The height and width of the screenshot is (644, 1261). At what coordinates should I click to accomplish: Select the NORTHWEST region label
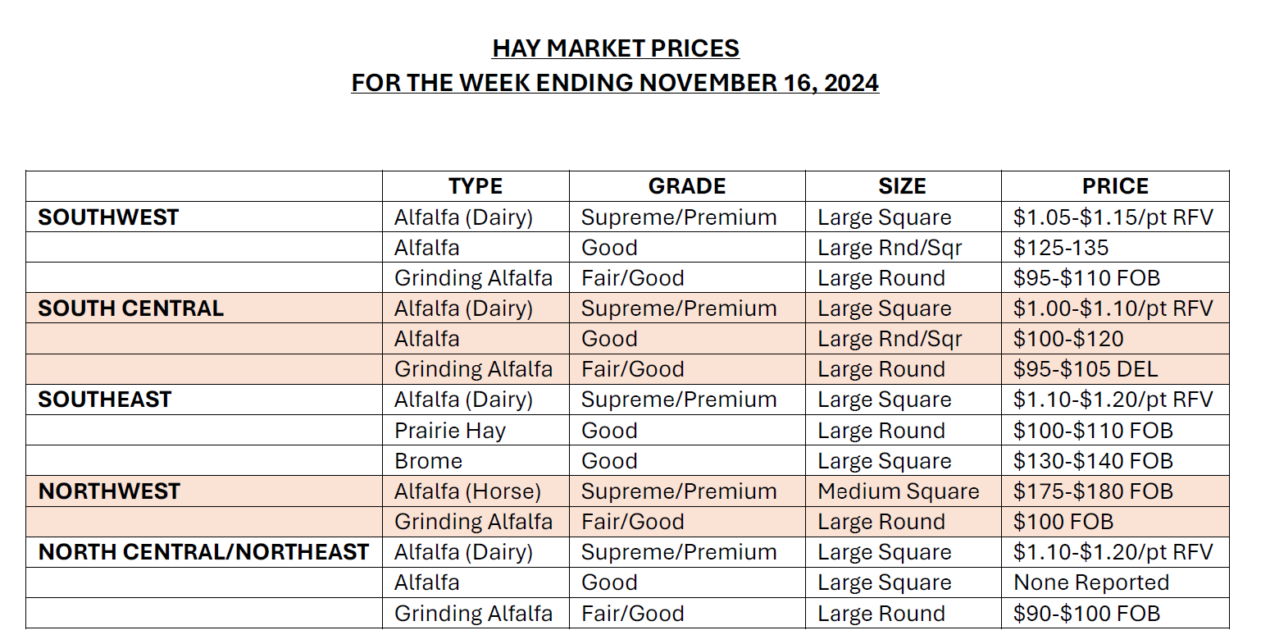(109, 491)
